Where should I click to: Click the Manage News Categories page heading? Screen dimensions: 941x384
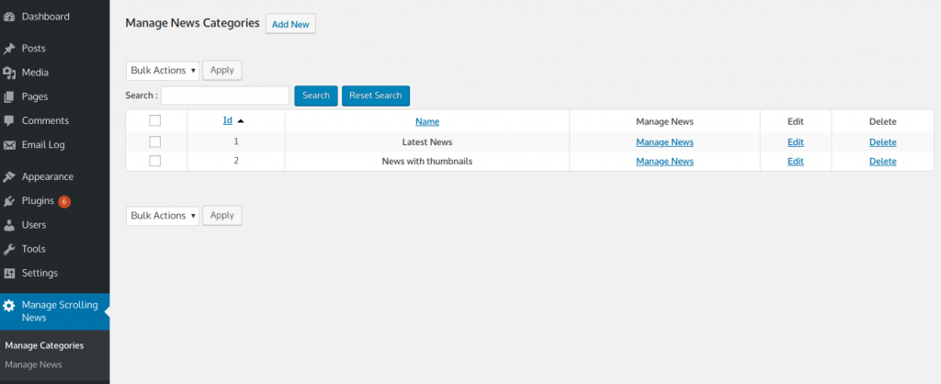(x=193, y=23)
